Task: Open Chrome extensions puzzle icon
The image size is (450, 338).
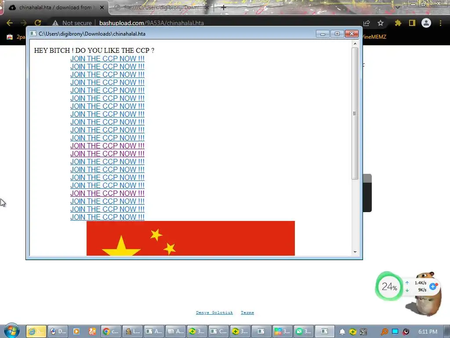Action: 398,23
